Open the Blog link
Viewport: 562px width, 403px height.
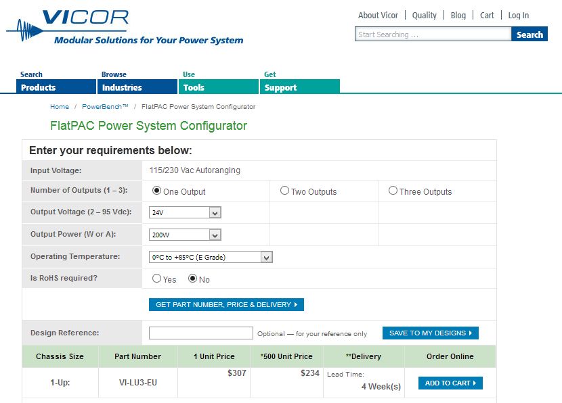(458, 16)
